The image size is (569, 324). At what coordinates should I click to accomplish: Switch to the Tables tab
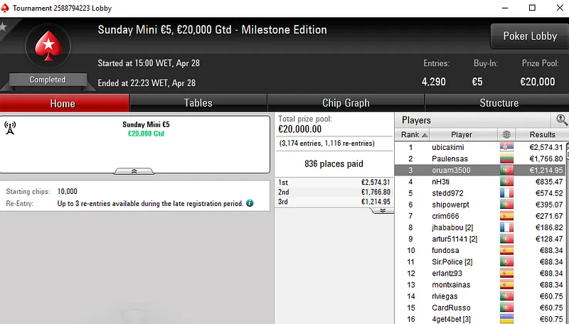198,103
